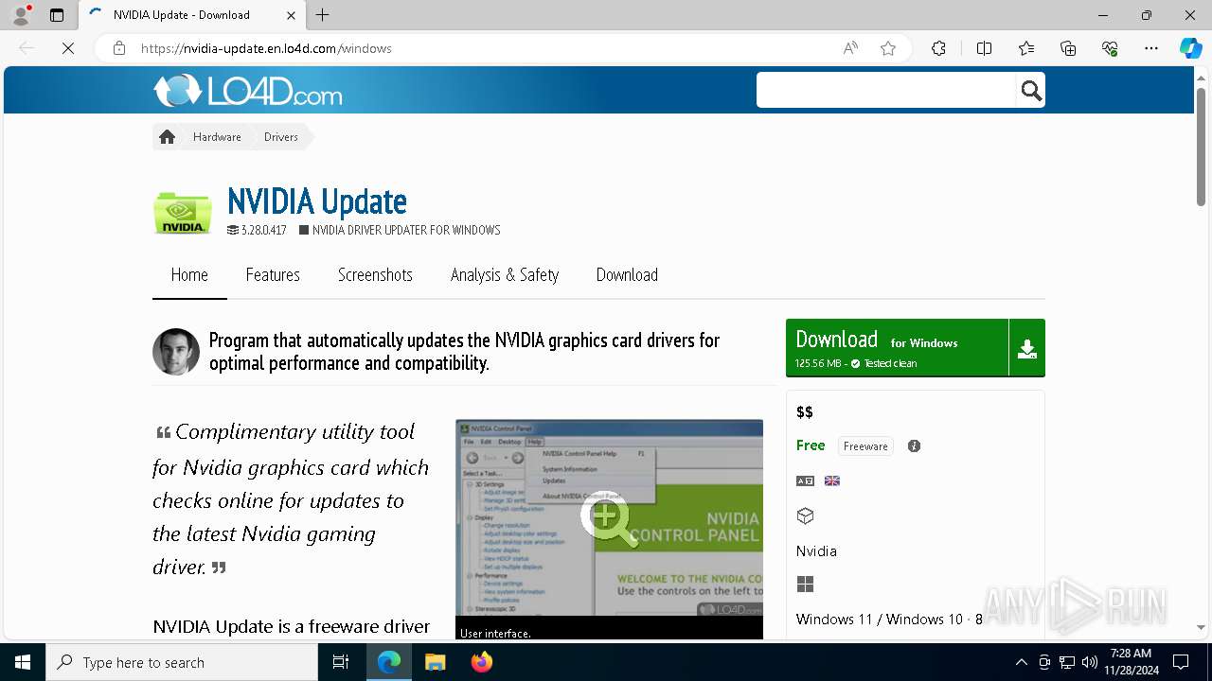This screenshot has height=681, width=1212.
Task: Open clock and date flyout
Action: (x=1131, y=662)
